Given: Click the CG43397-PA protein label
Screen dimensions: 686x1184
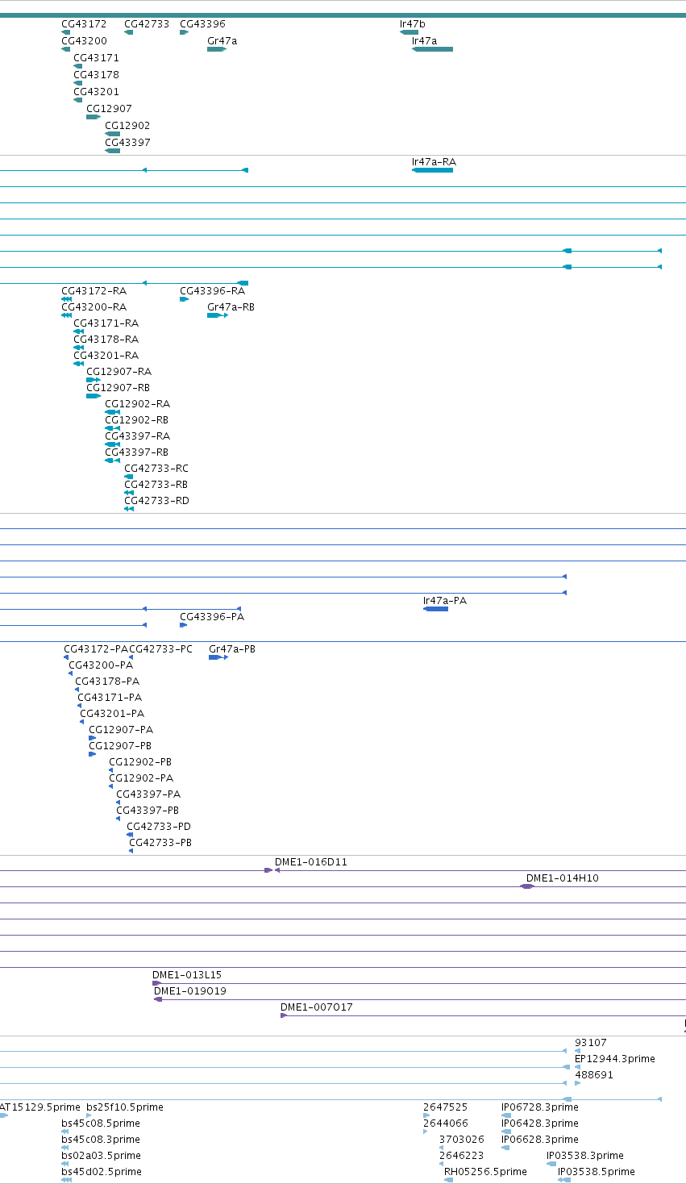Looking at the screenshot, I should click(x=148, y=794).
